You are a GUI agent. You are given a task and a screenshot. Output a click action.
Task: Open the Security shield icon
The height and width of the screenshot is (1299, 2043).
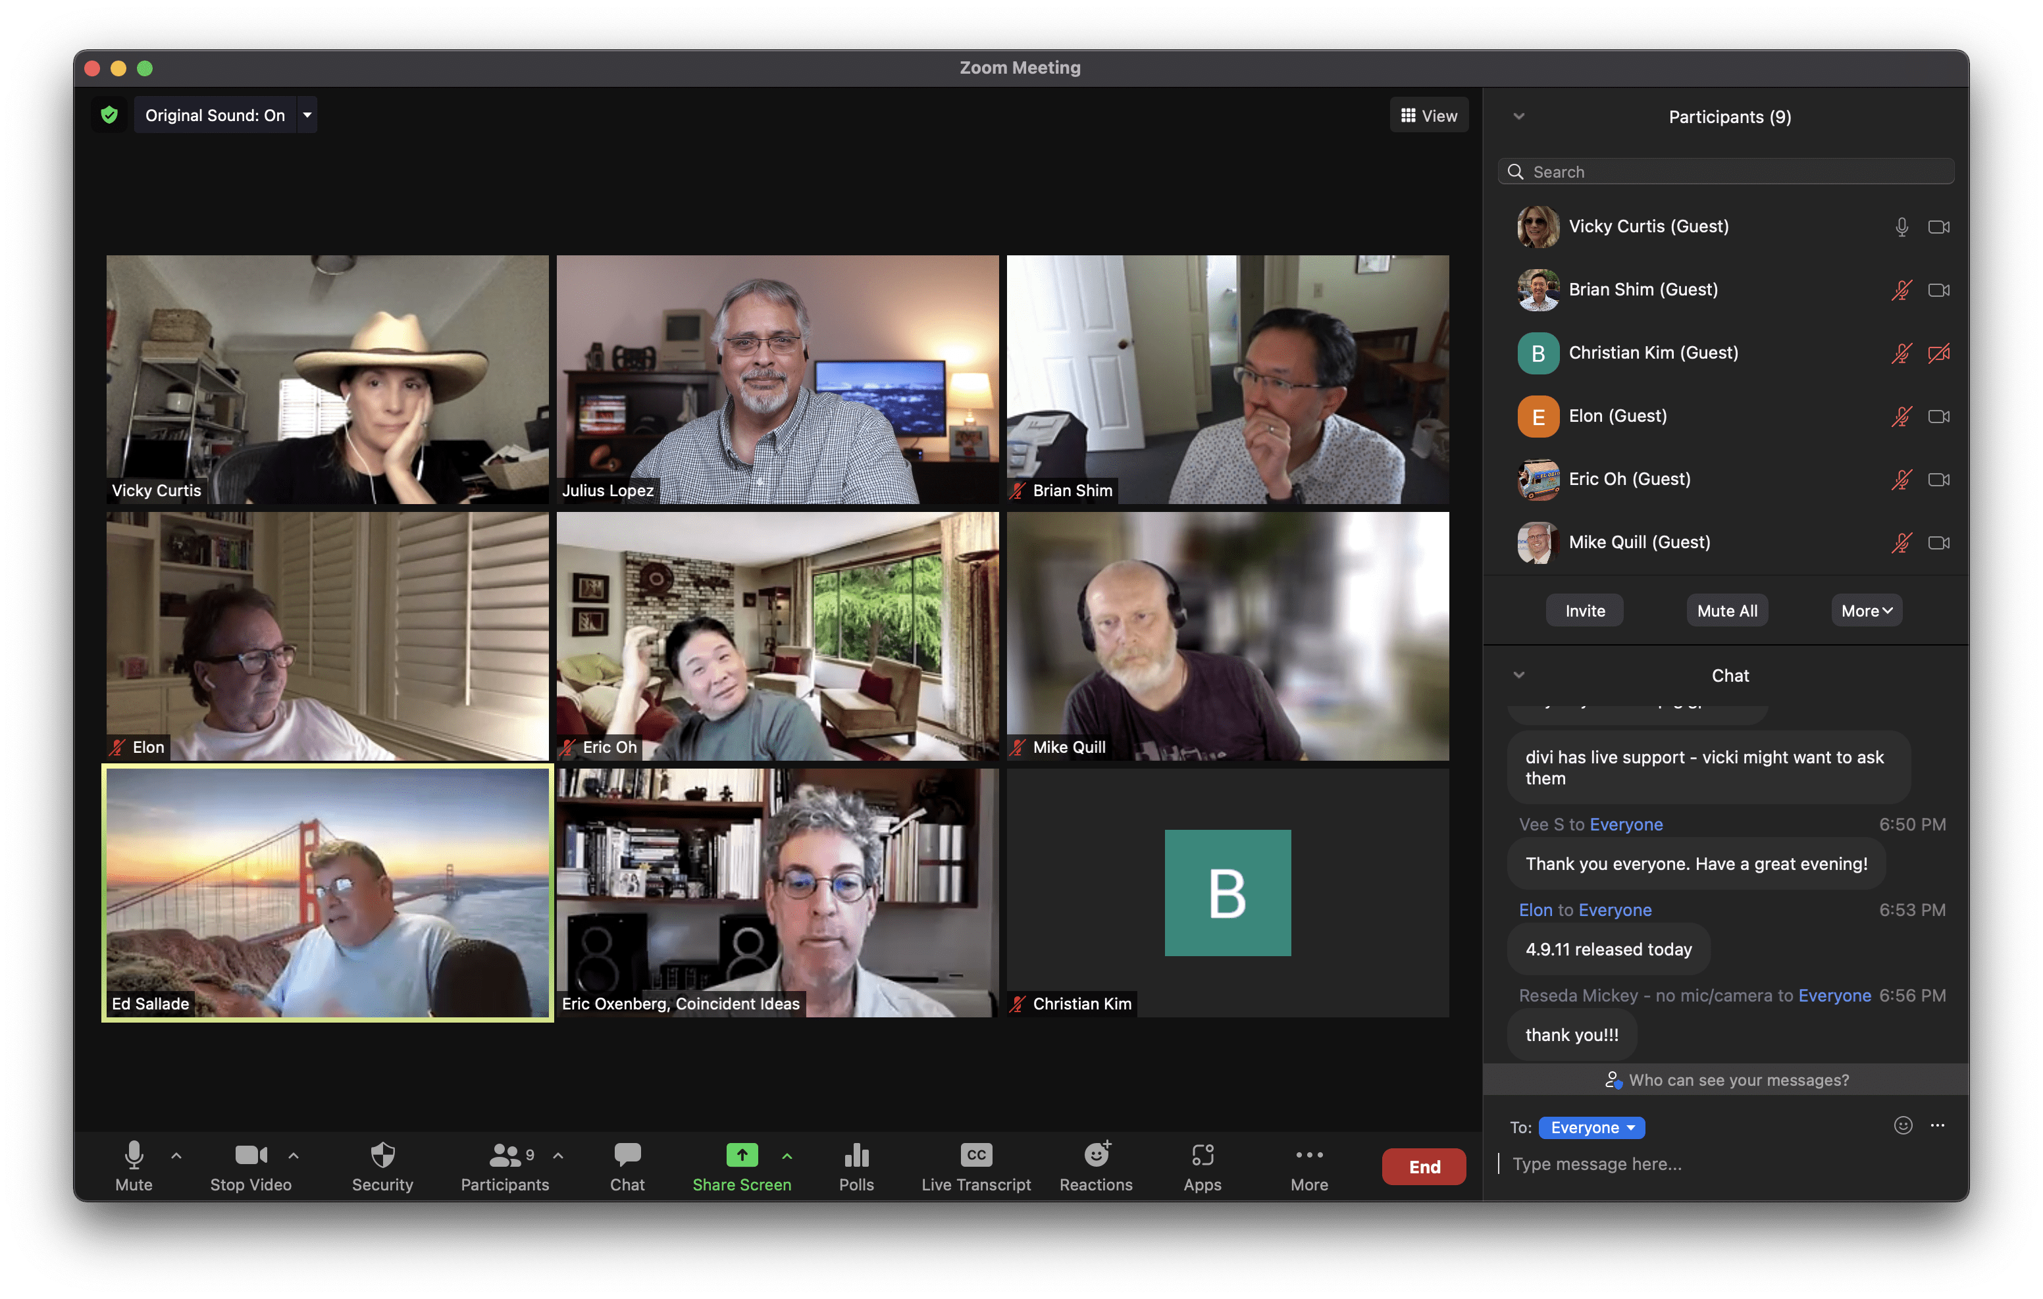pos(382,1156)
